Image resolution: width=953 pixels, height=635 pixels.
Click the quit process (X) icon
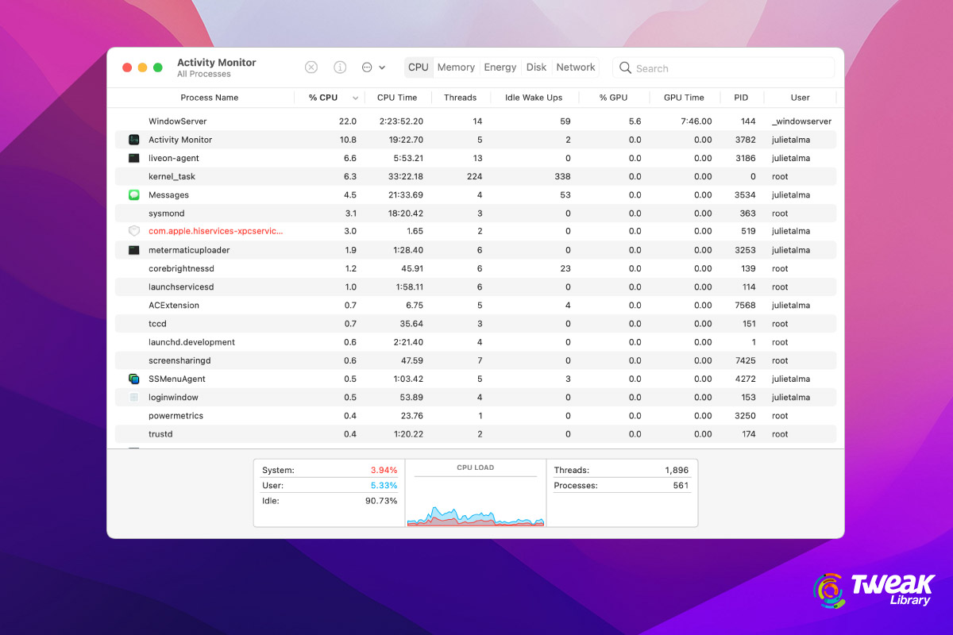tap(311, 67)
